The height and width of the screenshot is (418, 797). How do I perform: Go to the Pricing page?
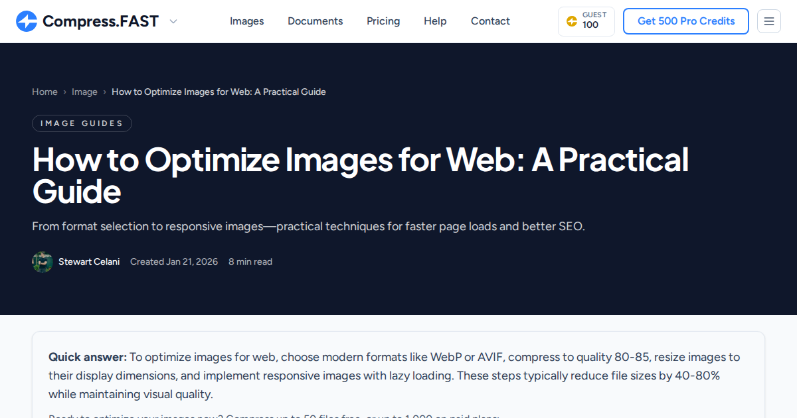tap(383, 21)
